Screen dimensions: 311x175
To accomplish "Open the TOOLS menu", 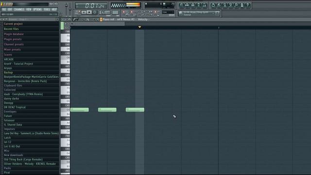I will [x=47, y=9].
